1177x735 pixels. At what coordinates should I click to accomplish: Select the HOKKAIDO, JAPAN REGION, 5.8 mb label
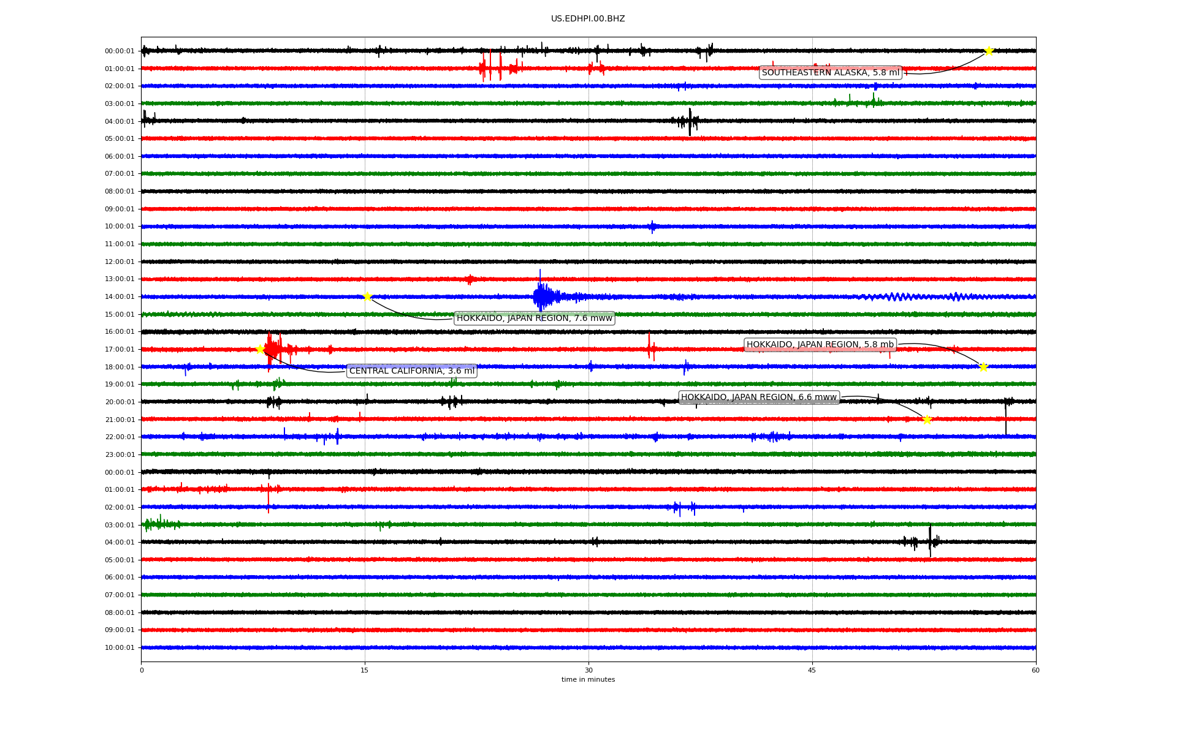click(820, 345)
